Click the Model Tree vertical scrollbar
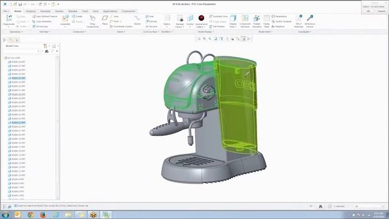 pos(58,128)
